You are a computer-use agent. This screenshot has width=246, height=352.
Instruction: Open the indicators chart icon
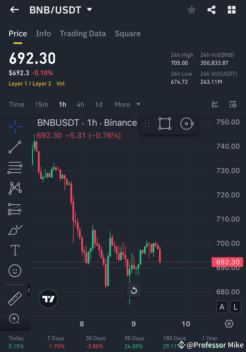coord(215,104)
